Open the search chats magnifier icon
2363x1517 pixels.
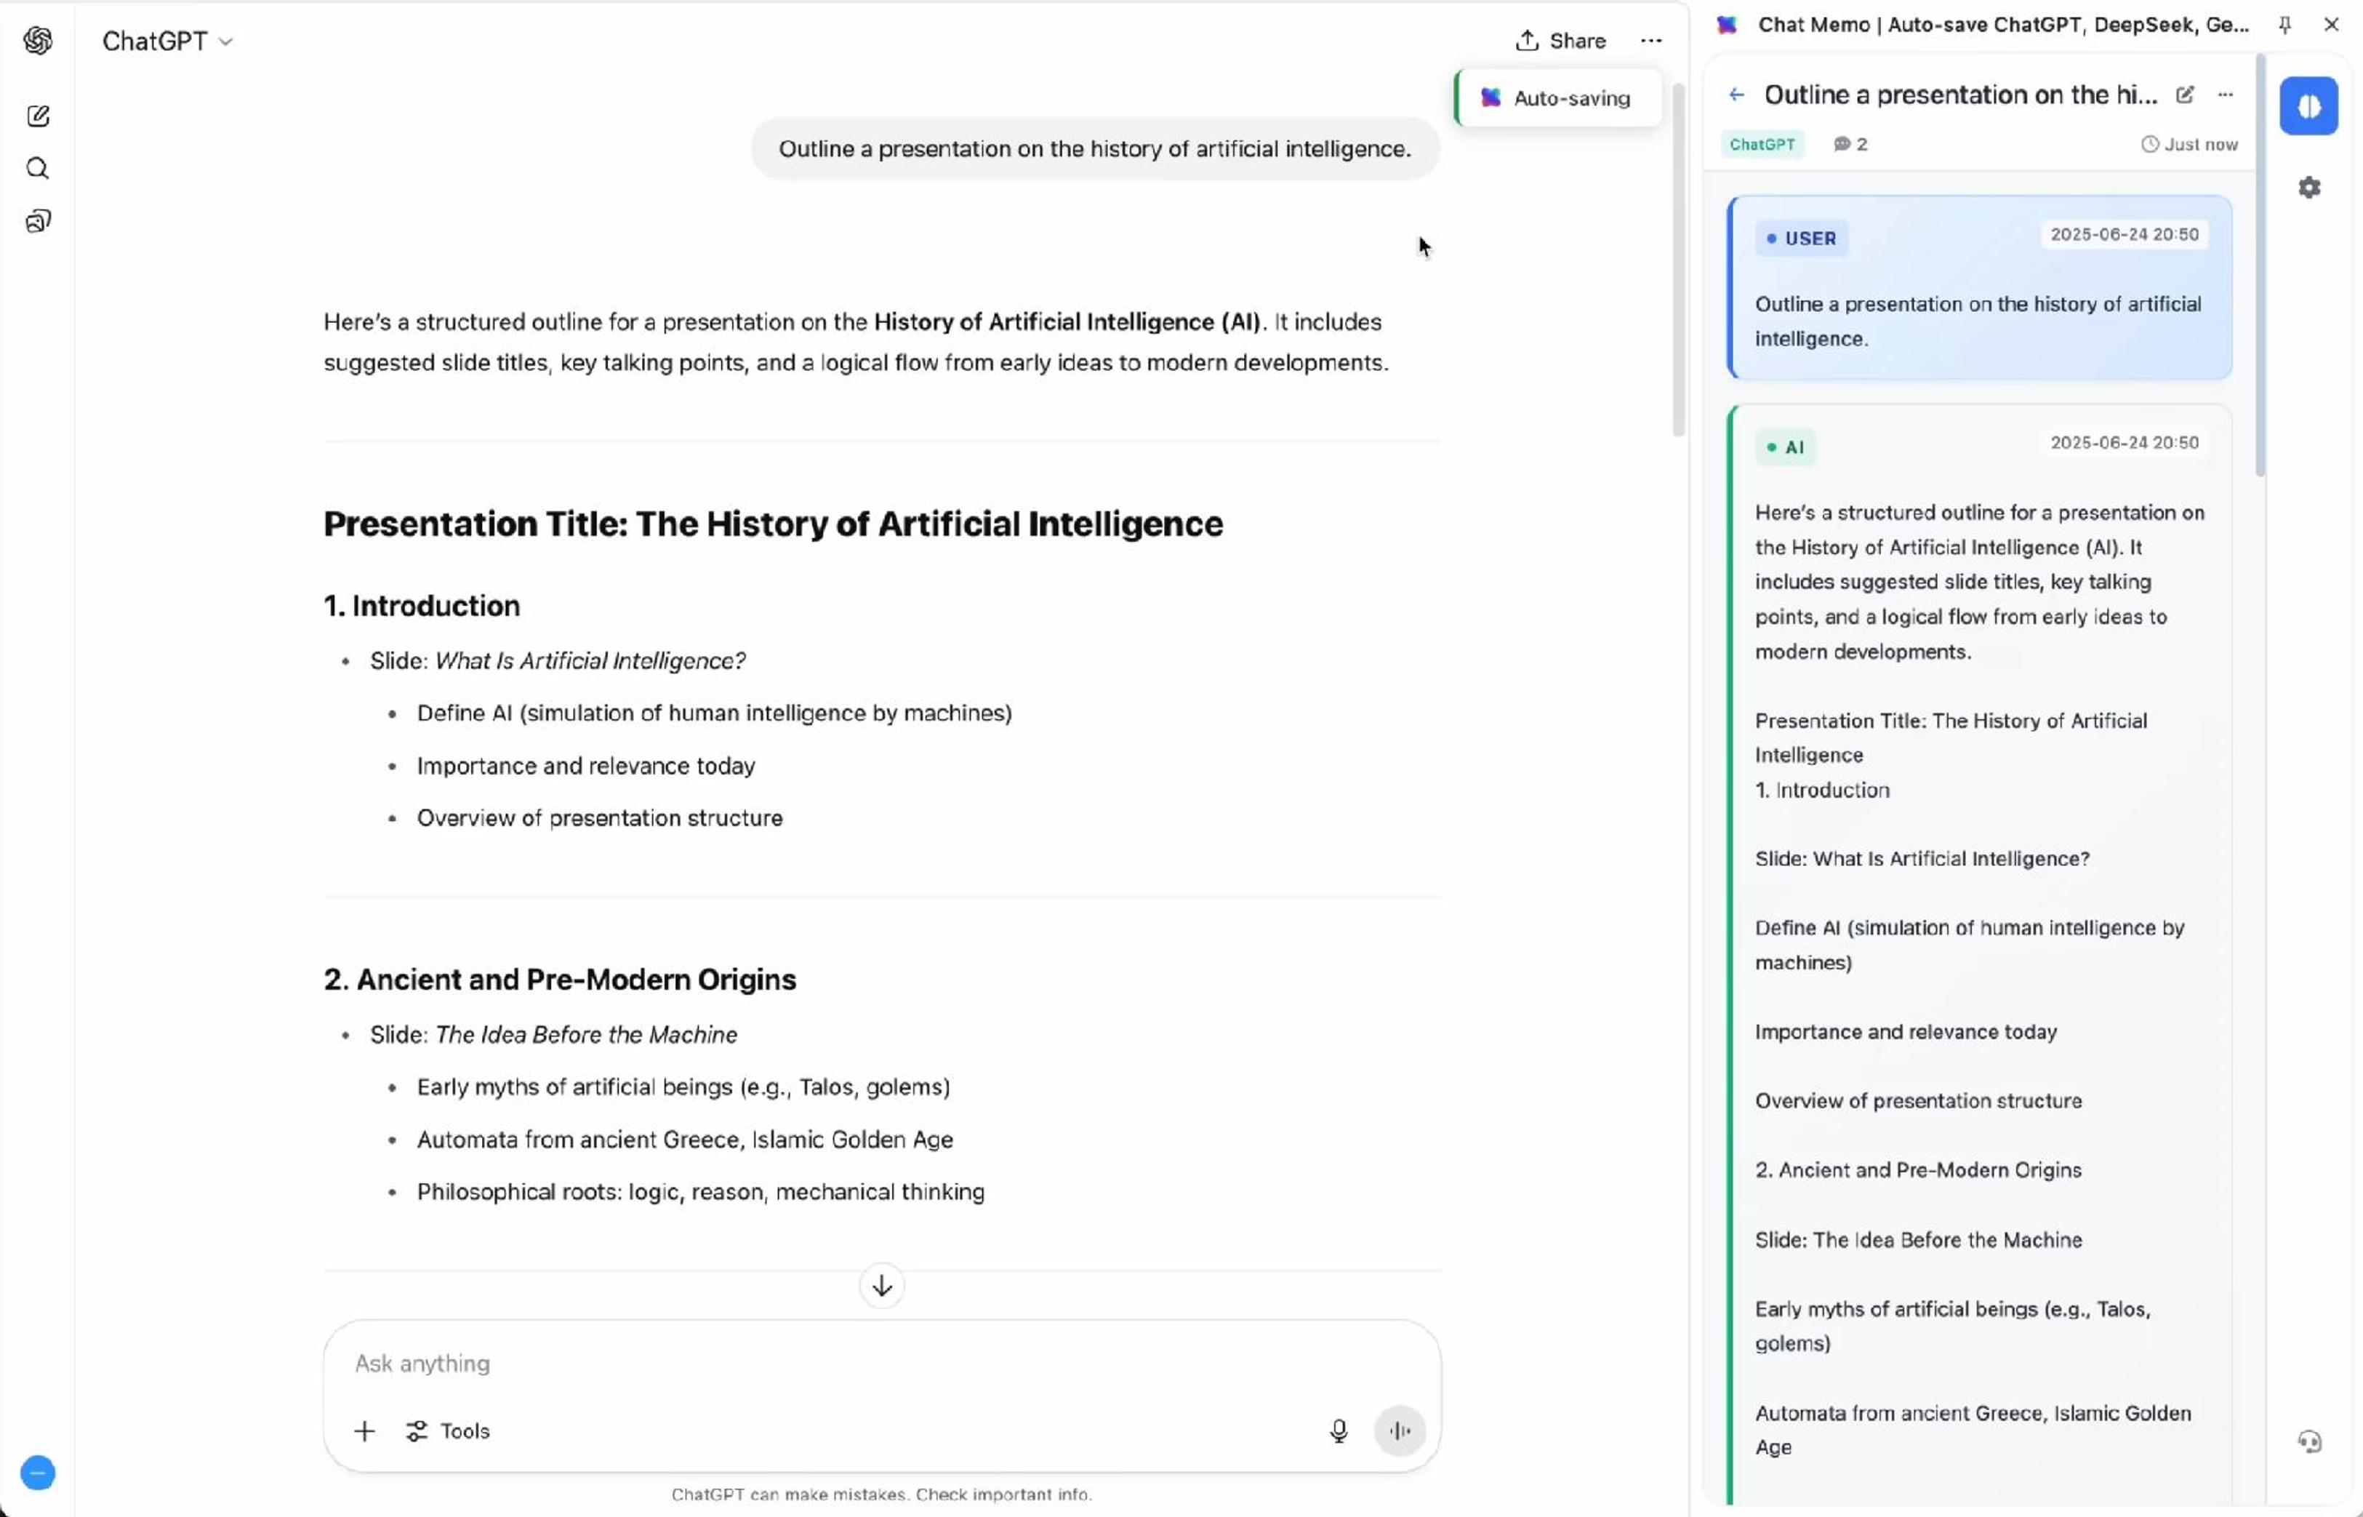click(x=37, y=169)
